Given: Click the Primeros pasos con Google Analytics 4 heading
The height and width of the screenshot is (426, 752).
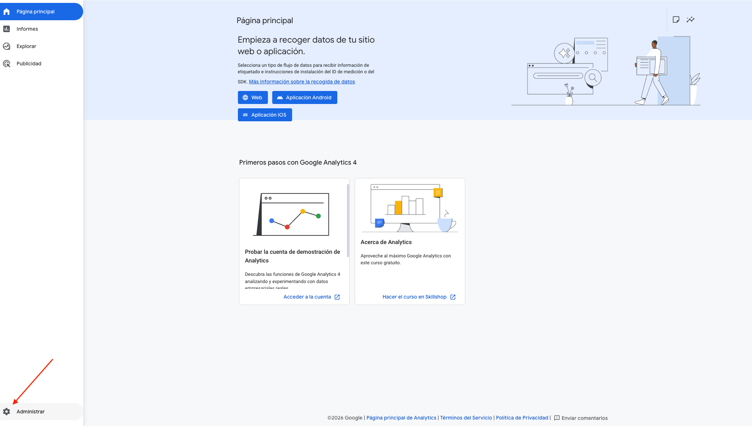Looking at the screenshot, I should [298, 162].
